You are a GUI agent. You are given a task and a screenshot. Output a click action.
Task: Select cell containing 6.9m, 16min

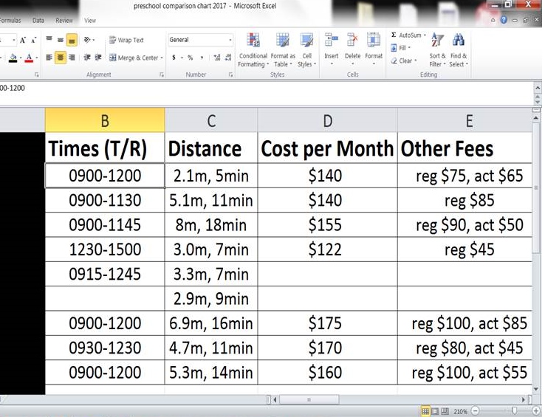click(211, 323)
